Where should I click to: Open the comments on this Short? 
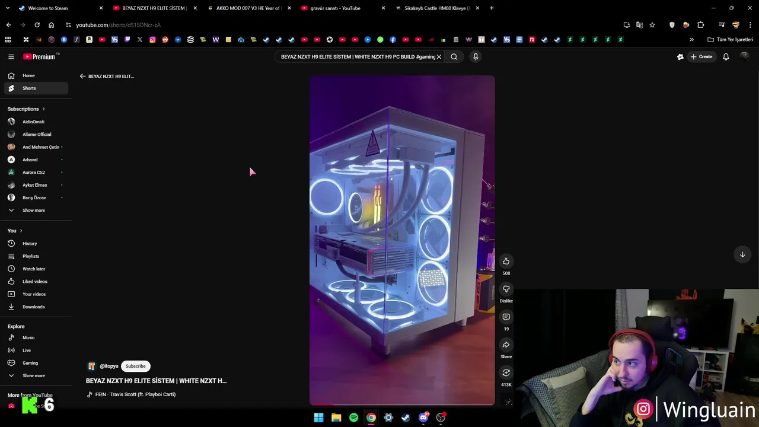[506, 317]
